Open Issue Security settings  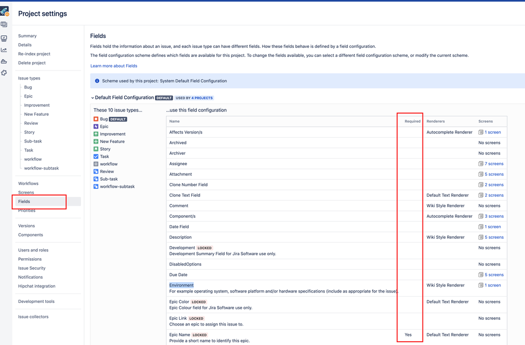click(x=32, y=268)
